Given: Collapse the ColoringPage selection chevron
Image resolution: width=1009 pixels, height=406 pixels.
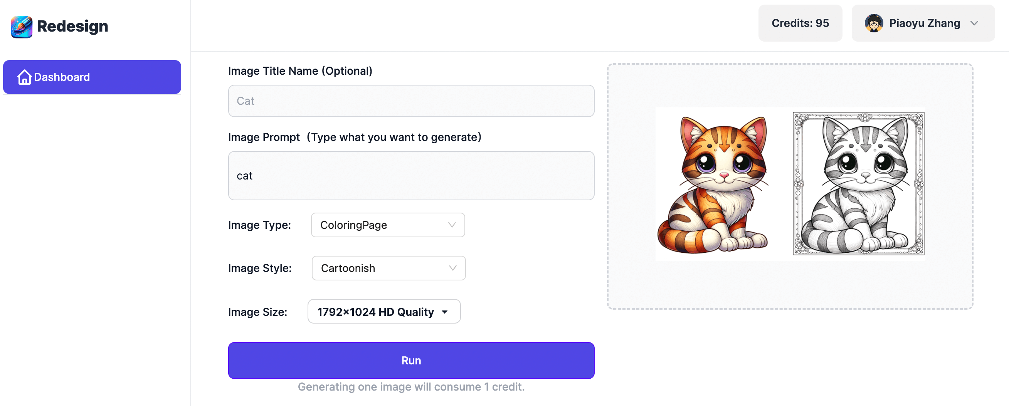Looking at the screenshot, I should click(452, 225).
